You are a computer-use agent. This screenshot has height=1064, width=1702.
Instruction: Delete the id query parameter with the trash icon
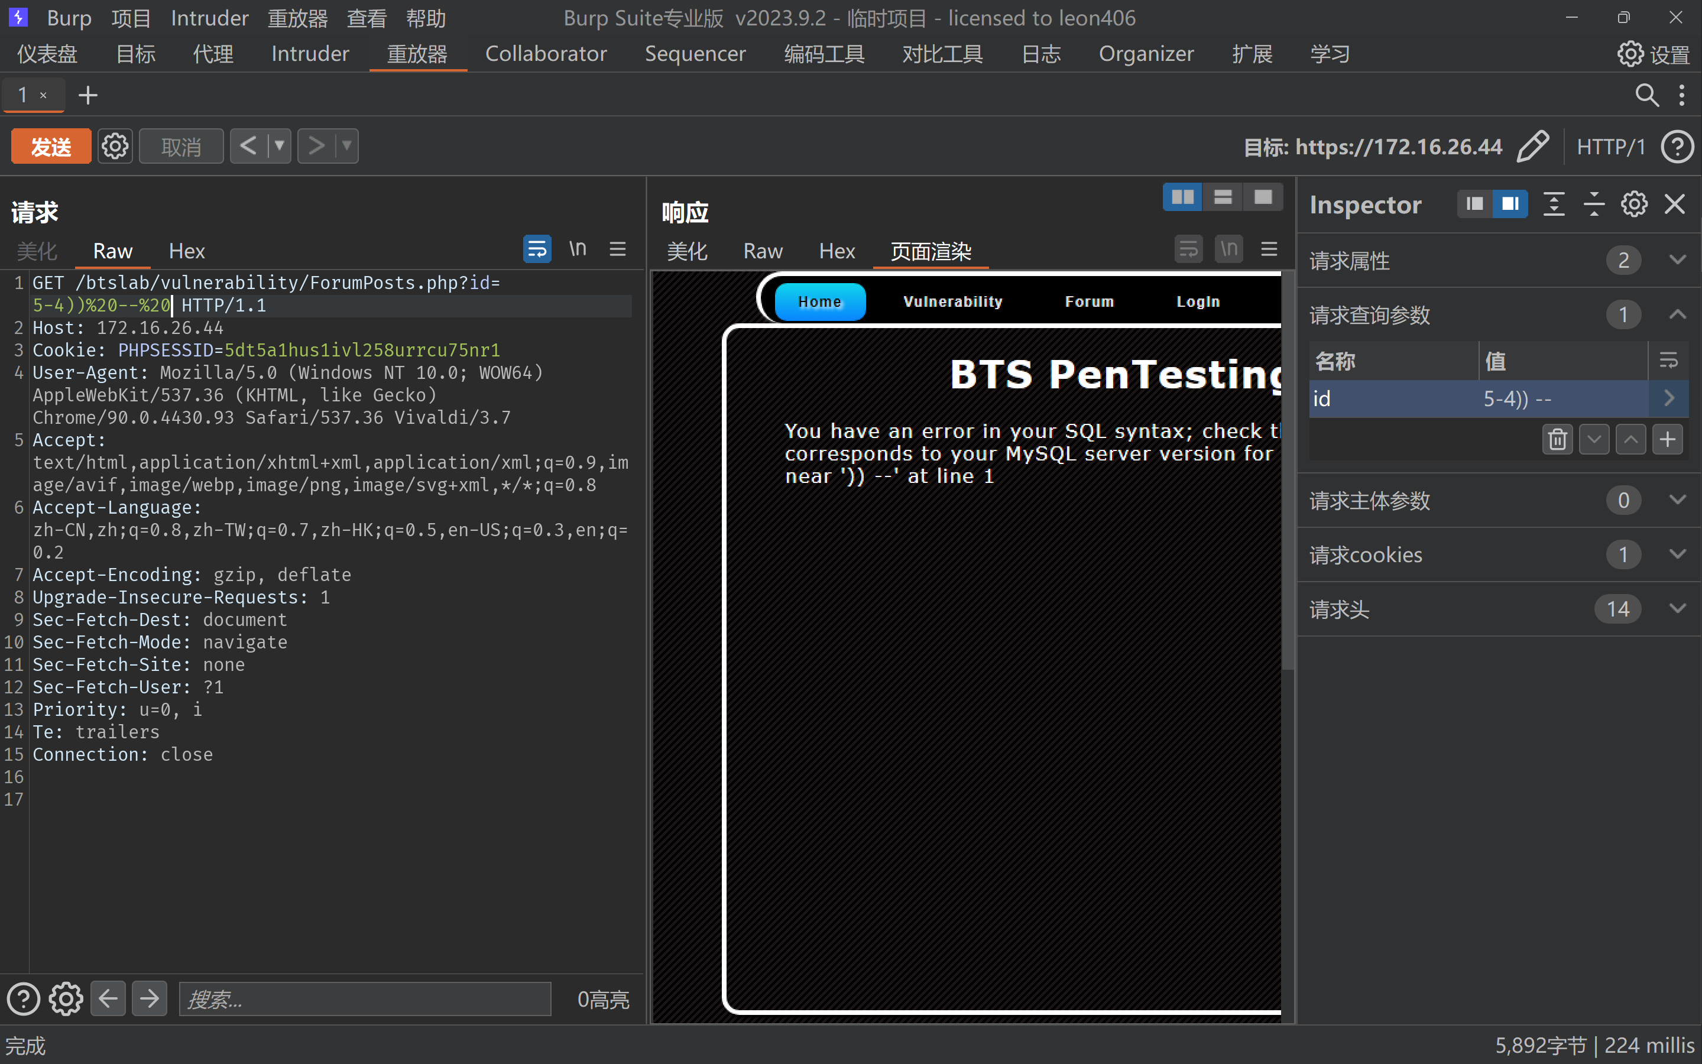pos(1557,439)
